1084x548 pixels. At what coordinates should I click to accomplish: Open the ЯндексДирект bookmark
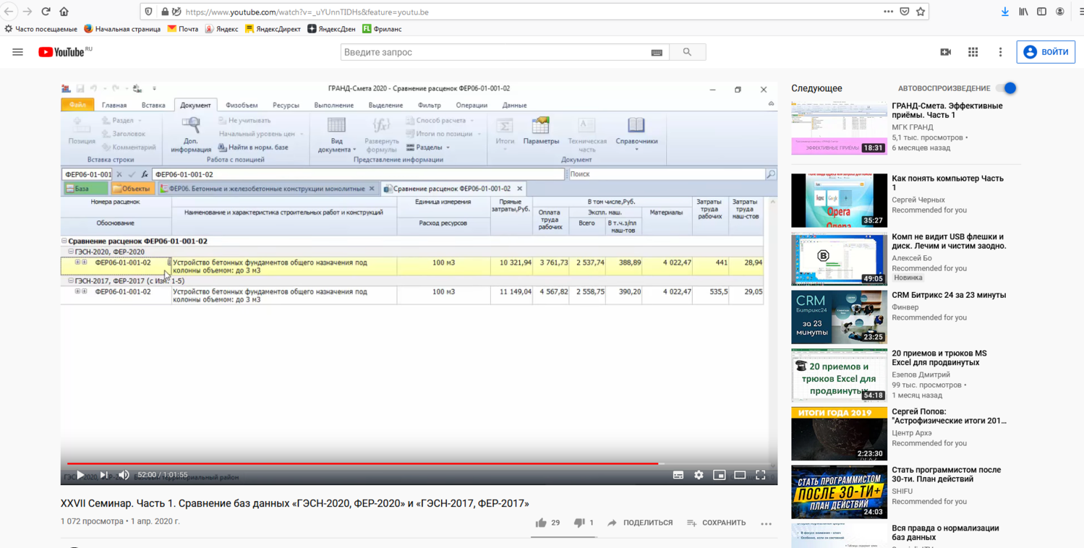(x=273, y=29)
